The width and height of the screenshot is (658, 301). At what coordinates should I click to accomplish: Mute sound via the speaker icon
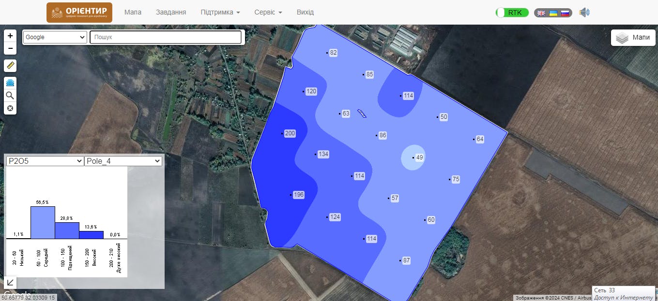pyautogui.click(x=584, y=13)
